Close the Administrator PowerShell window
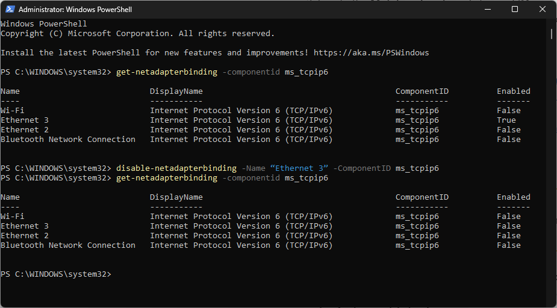 [543, 9]
